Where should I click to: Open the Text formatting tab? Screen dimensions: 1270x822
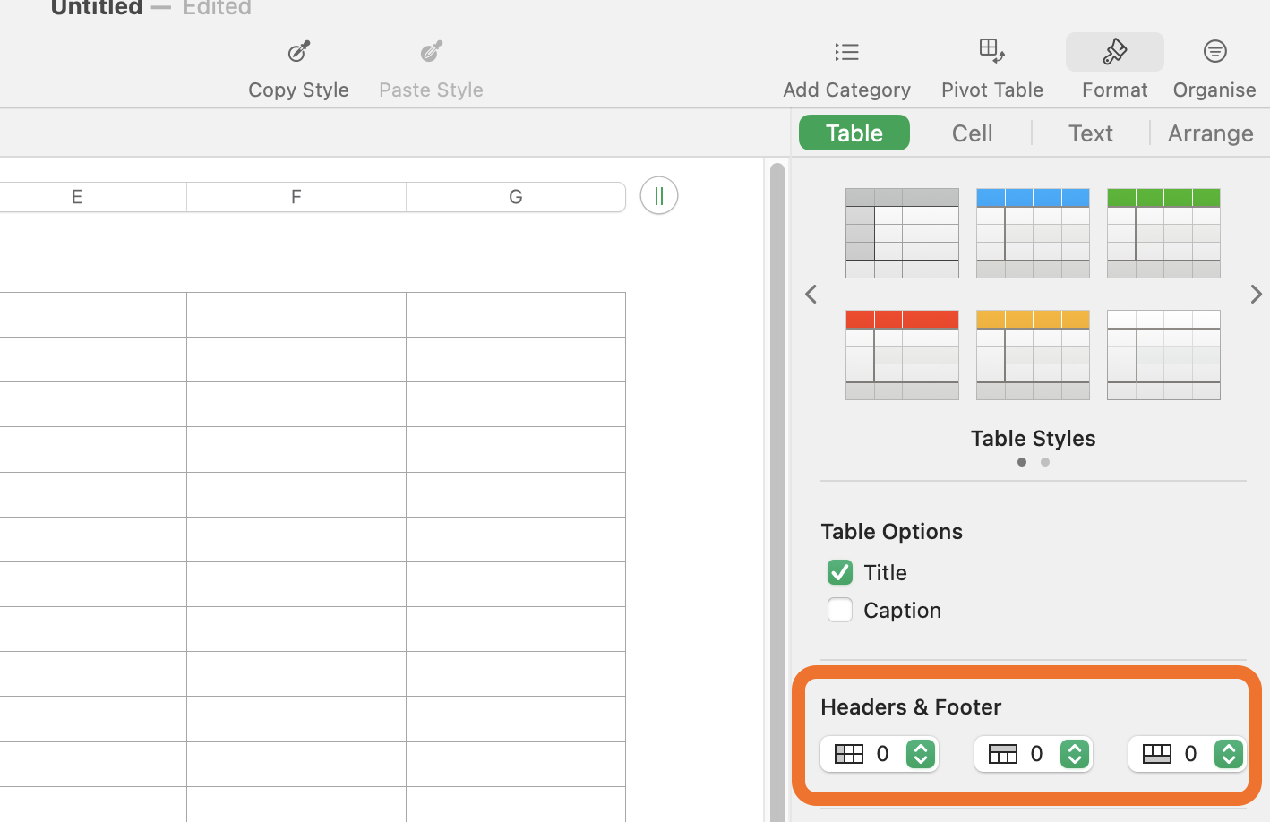1090,133
